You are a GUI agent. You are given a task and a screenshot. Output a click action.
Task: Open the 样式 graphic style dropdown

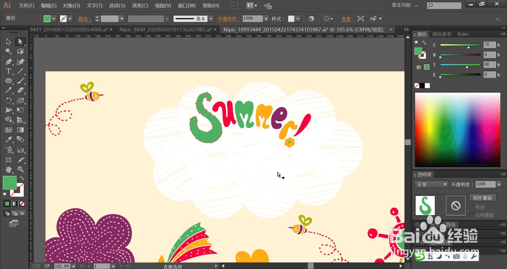click(x=298, y=19)
